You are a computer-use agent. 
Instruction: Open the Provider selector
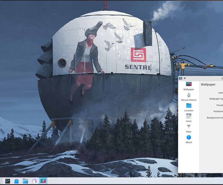click(x=222, y=105)
